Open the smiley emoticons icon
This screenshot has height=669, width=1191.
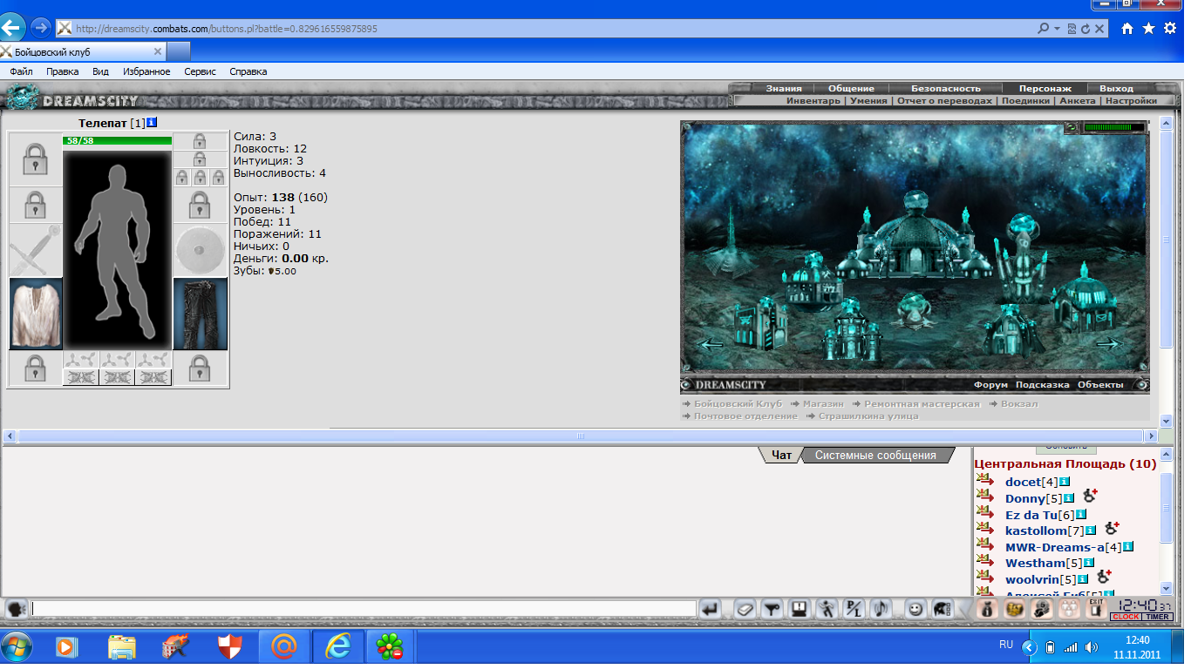915,609
